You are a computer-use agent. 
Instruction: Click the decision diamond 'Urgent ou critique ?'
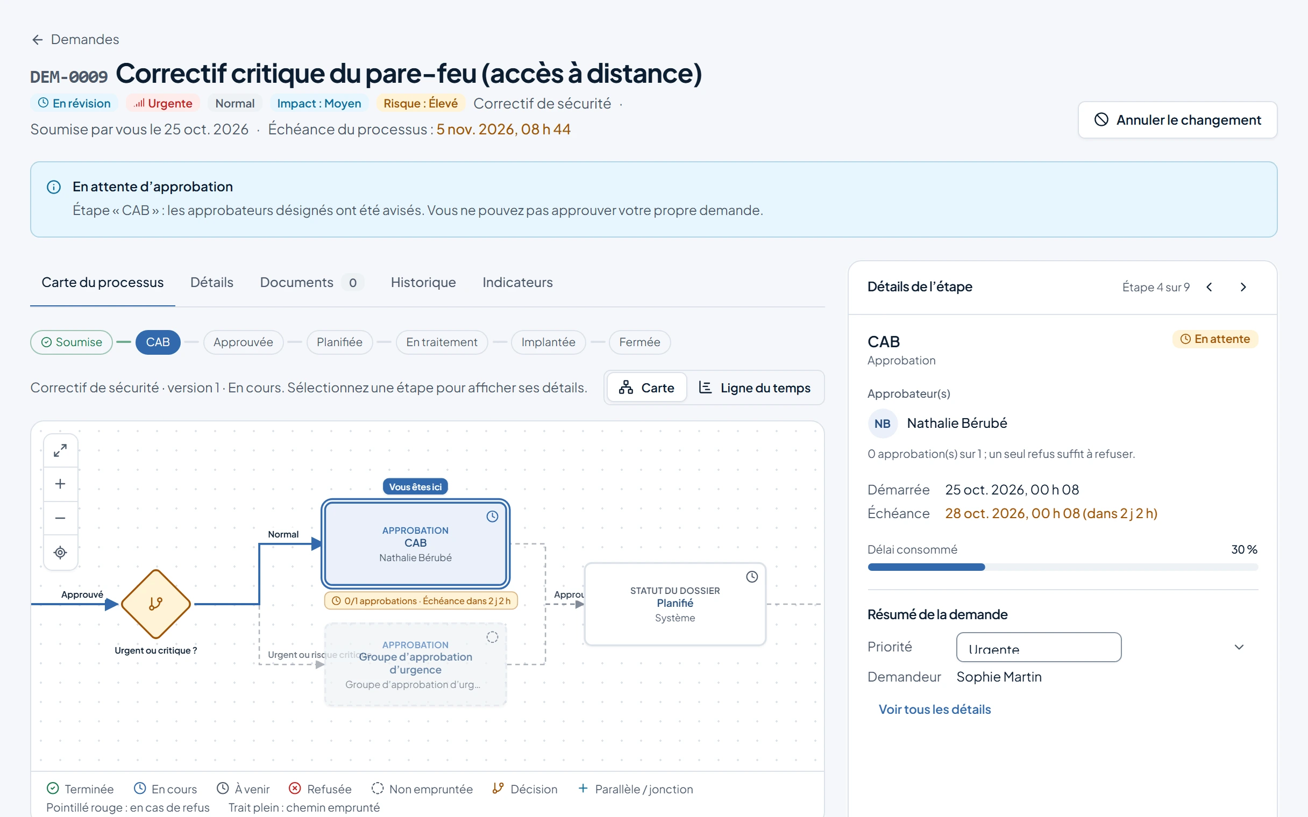click(x=155, y=604)
